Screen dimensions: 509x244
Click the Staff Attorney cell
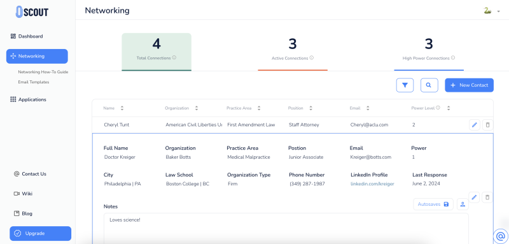coord(304,125)
